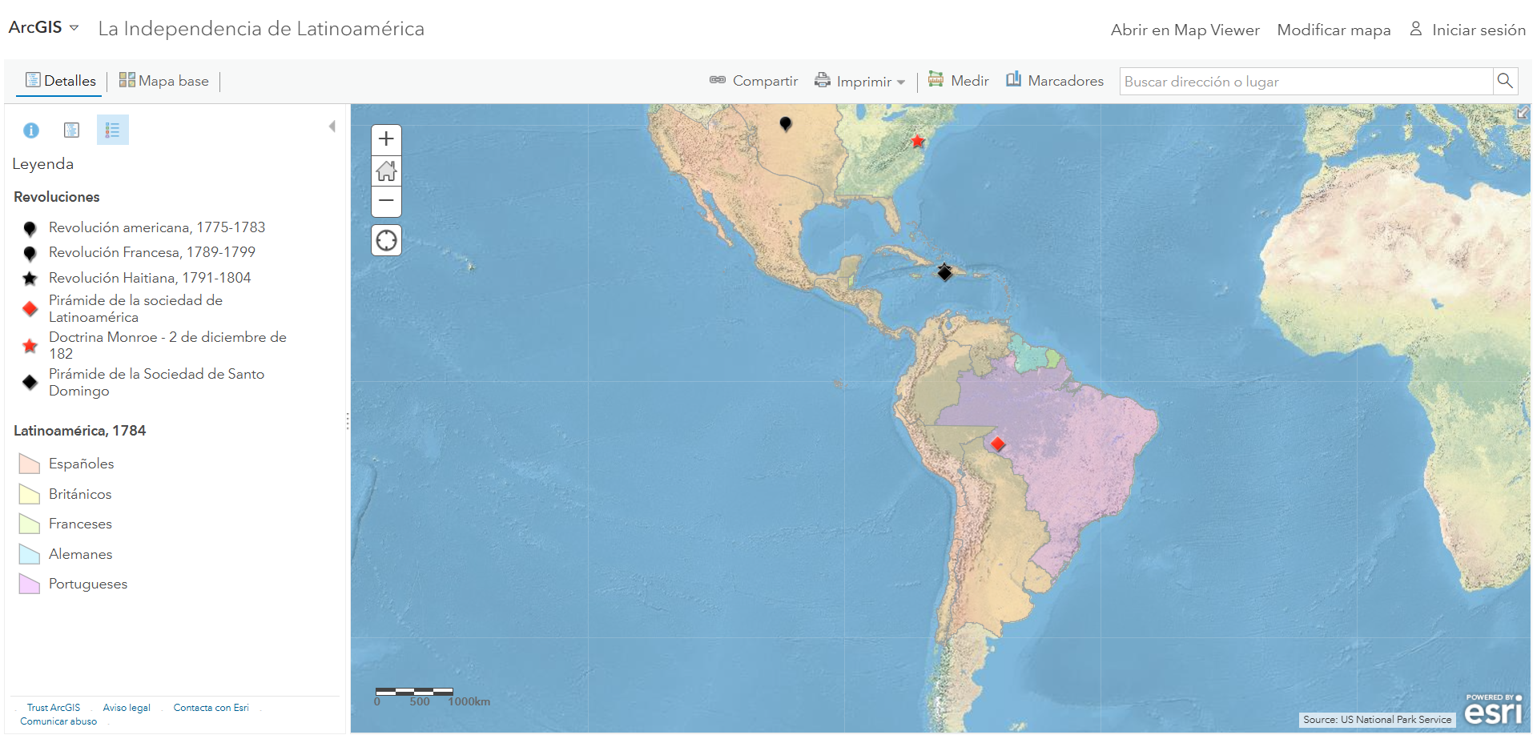
Task: Open the ArcGIS dropdown menu
Action: [x=44, y=28]
